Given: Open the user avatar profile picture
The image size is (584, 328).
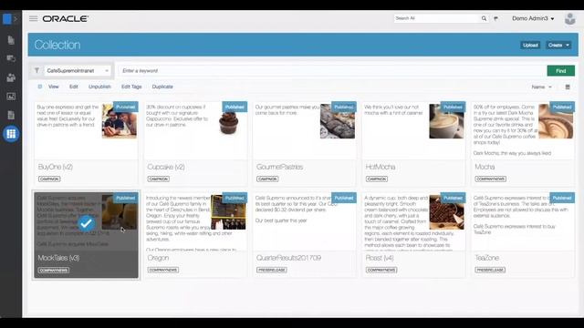Looking at the screenshot, I should point(569,18).
